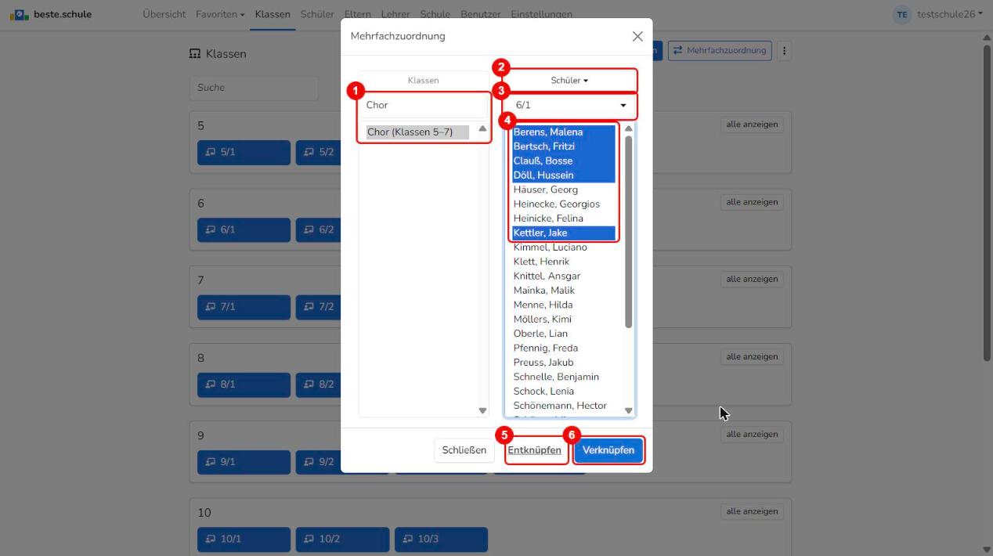Open the 6/1 class selector dropdown

569,105
